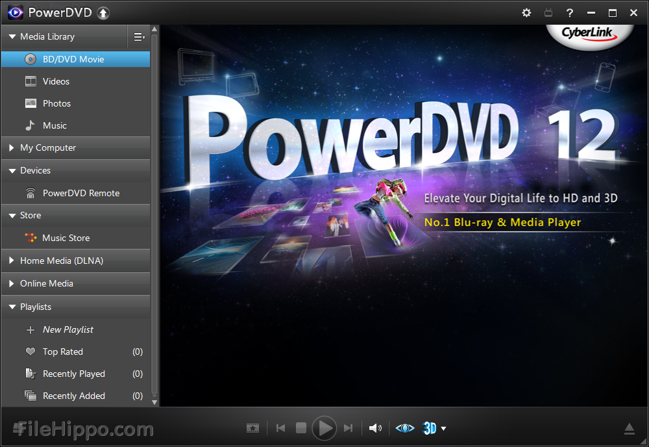Click the PowerDVD eye logo
The image size is (649, 447).
tap(16, 13)
